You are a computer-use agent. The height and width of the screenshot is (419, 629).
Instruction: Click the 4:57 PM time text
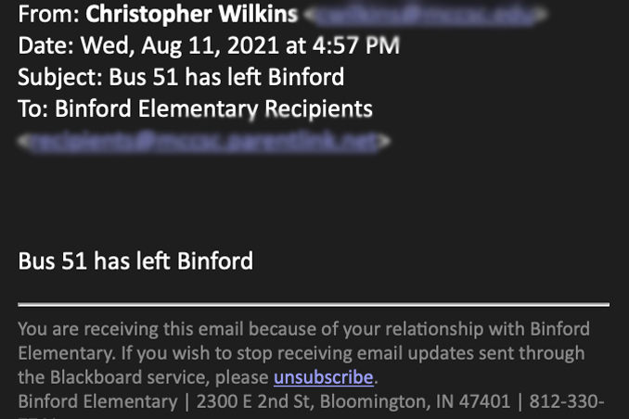pos(356,45)
